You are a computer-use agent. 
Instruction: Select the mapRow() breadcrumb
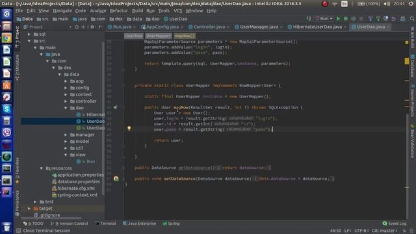[x=185, y=36]
